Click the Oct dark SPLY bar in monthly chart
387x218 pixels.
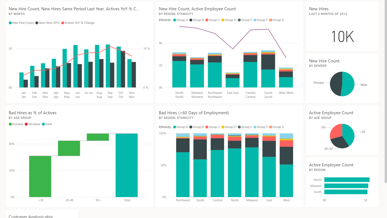123,69
